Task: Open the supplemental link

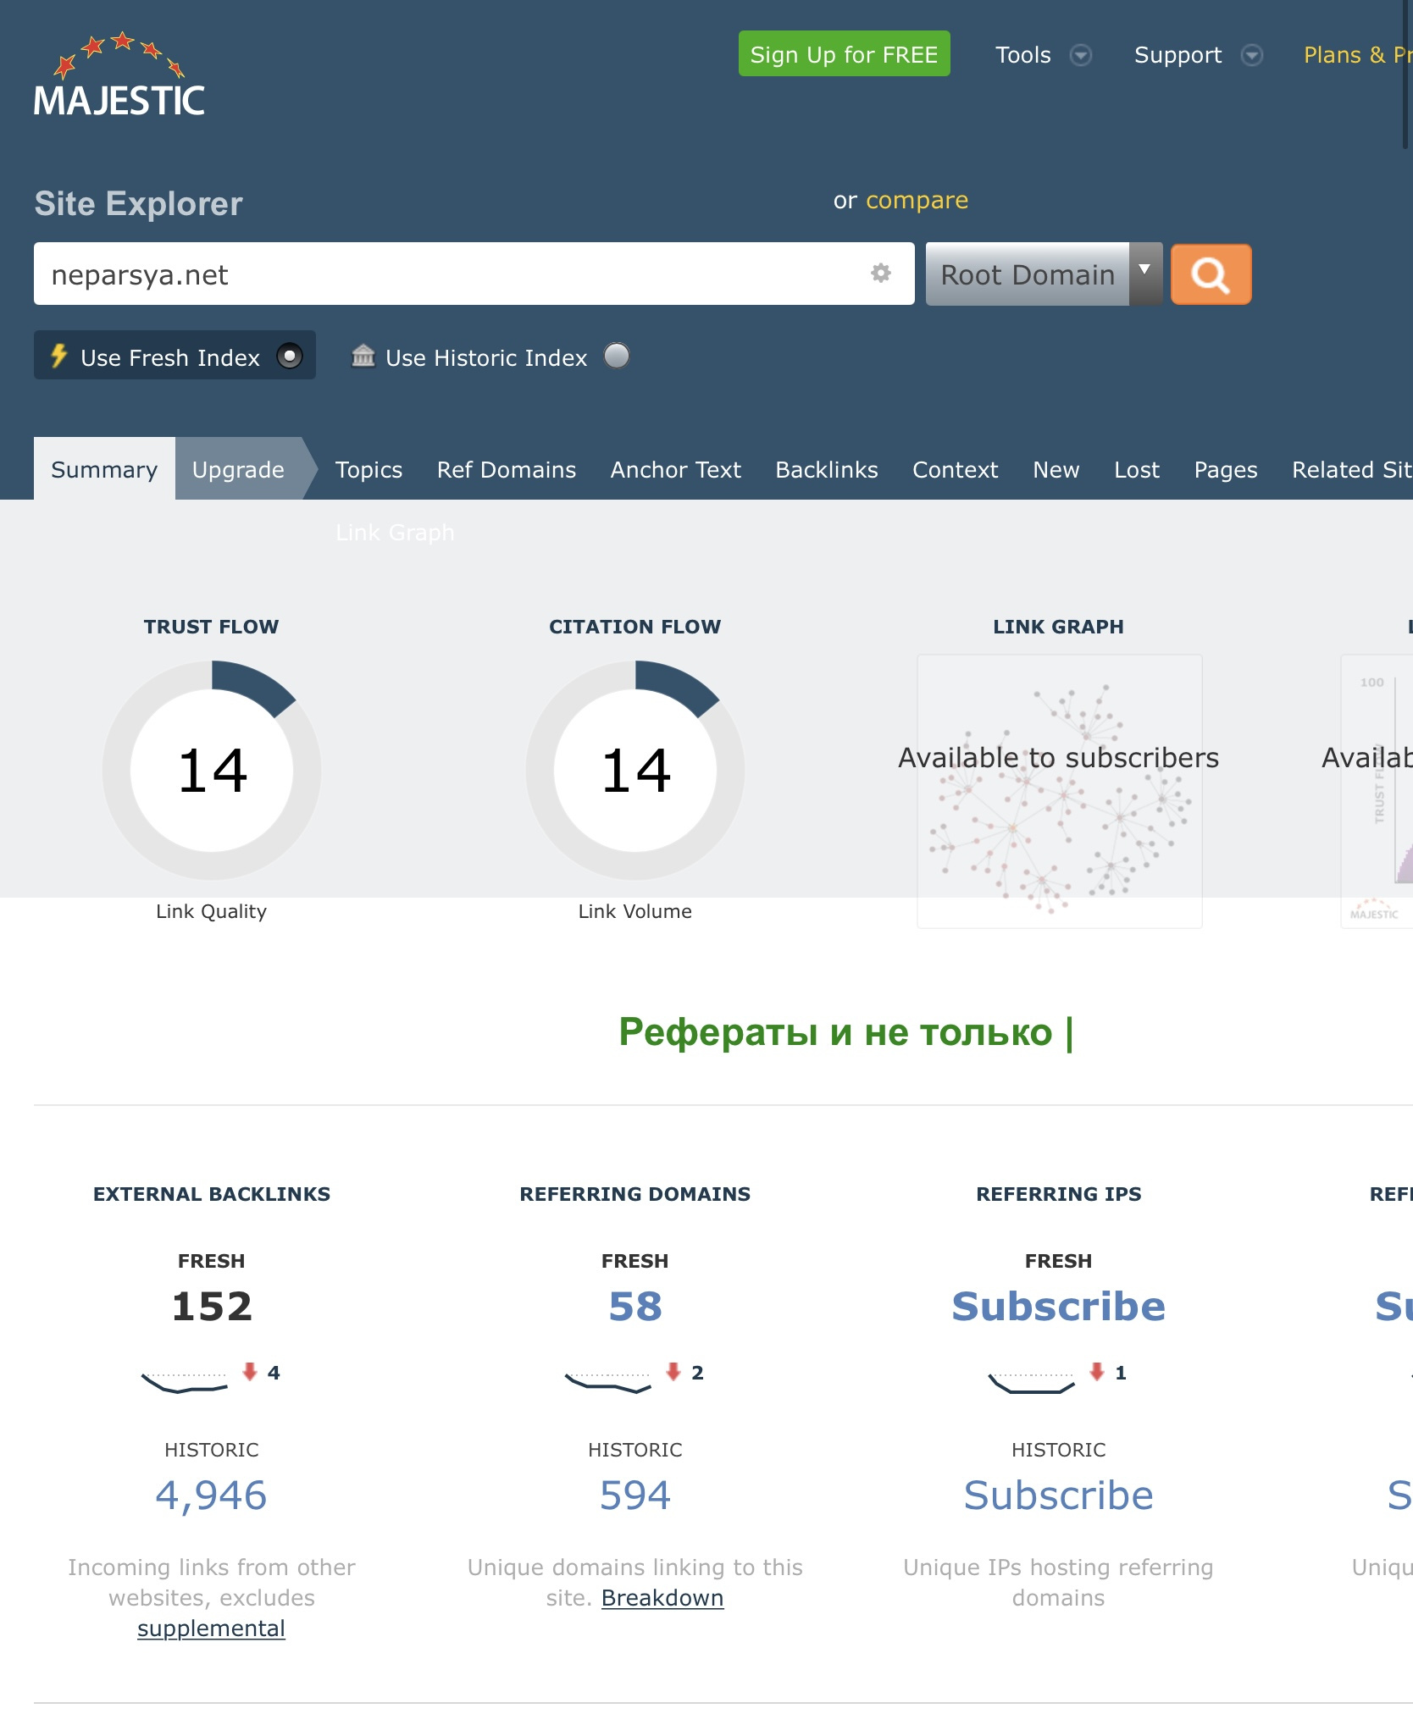Action: click(x=211, y=1628)
